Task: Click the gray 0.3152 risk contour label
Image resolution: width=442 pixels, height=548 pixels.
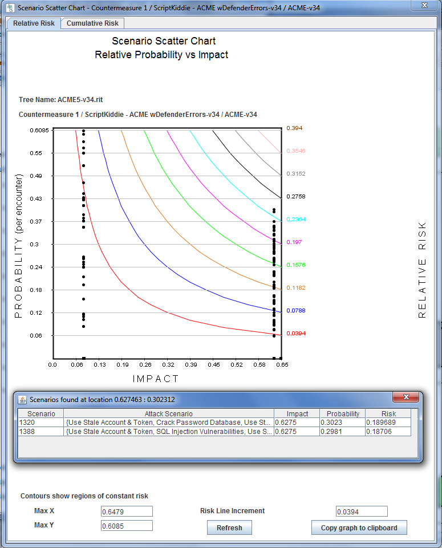Action: (x=296, y=174)
